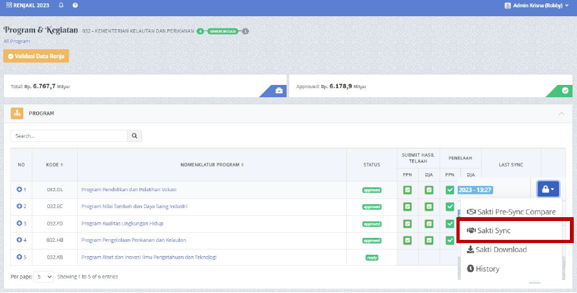Click the search magnifier button
This screenshot has height=293, width=577.
[135, 136]
